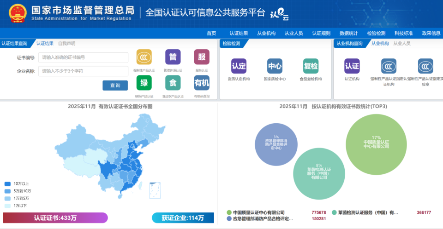The width and height of the screenshot is (443, 229).
Task: Open the 管理体系认证 icon
Action: click(x=173, y=57)
